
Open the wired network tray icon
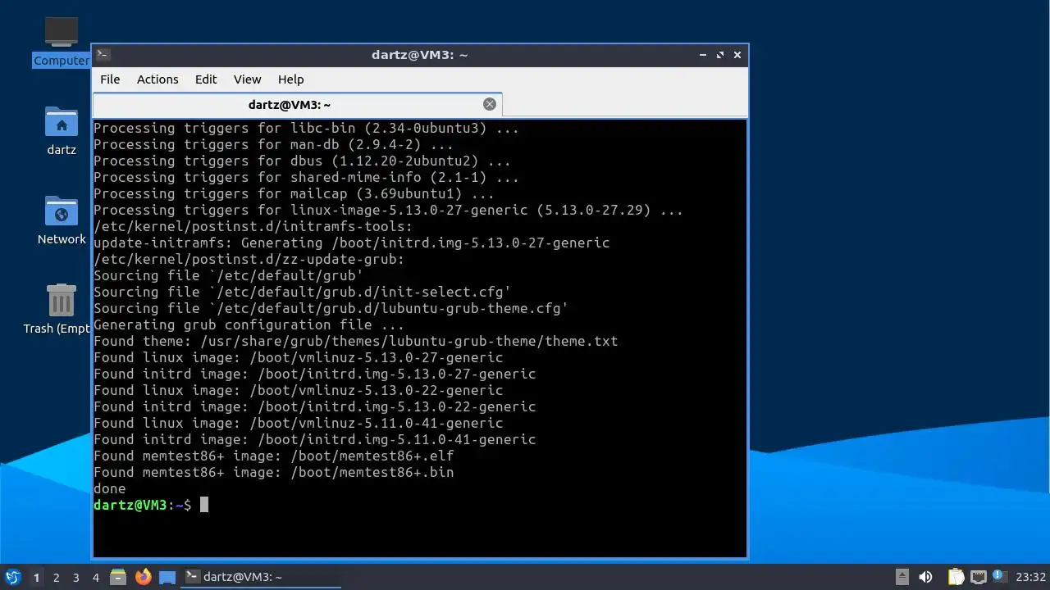point(978,577)
